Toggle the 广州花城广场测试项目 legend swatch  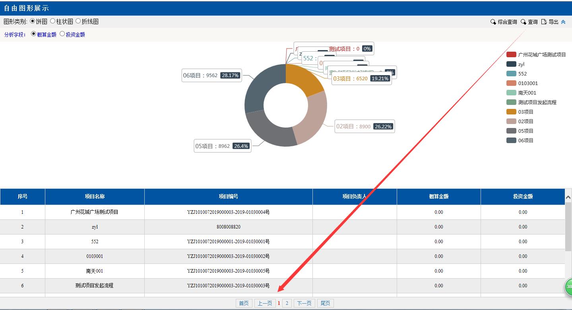pos(511,54)
